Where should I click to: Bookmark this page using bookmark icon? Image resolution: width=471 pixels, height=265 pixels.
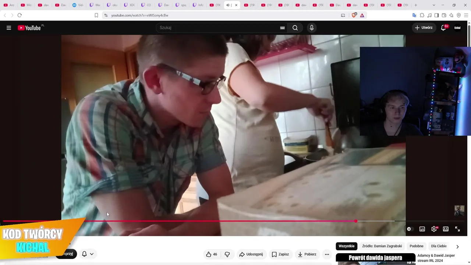coord(96,15)
